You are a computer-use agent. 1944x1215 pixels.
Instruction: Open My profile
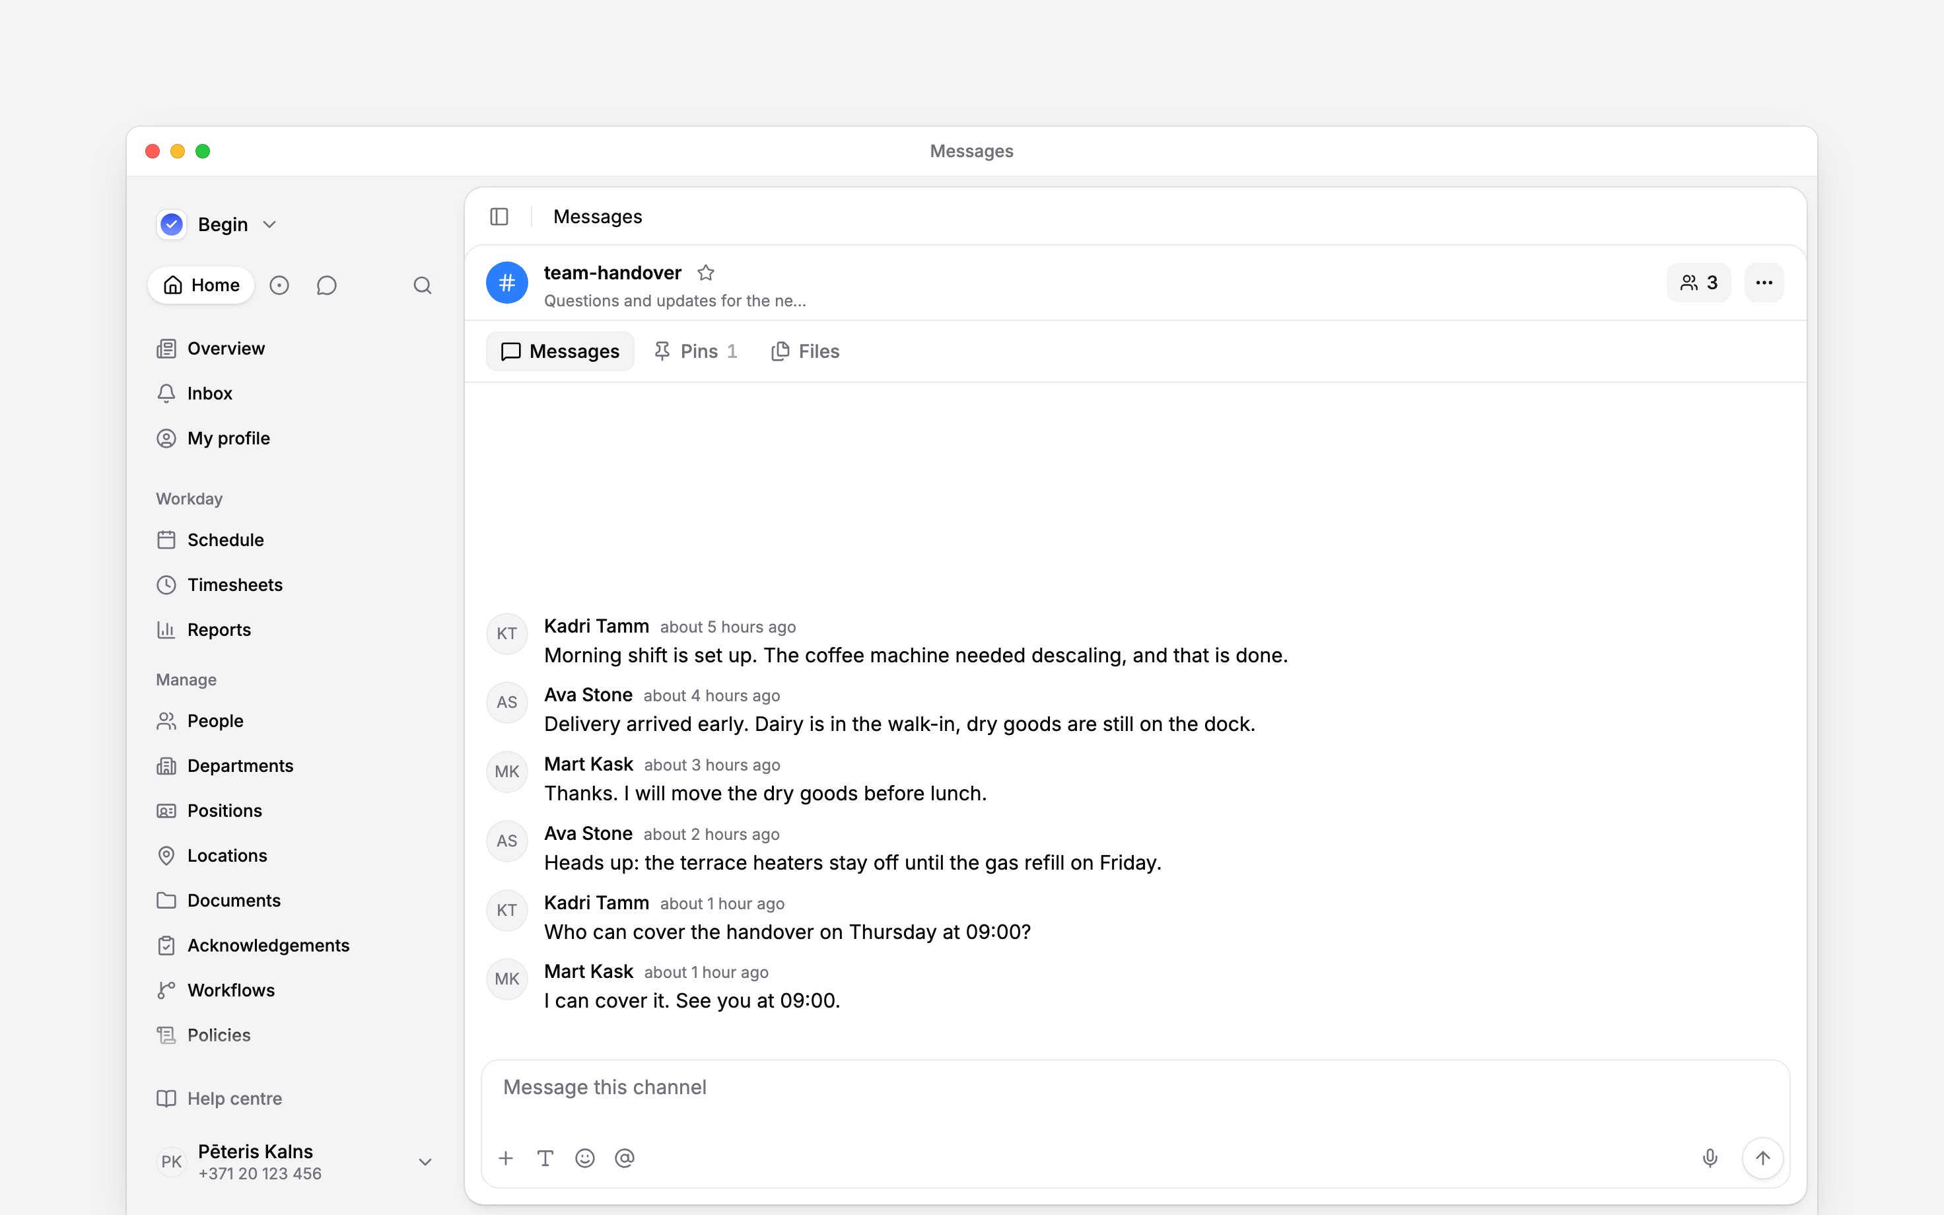(296, 438)
